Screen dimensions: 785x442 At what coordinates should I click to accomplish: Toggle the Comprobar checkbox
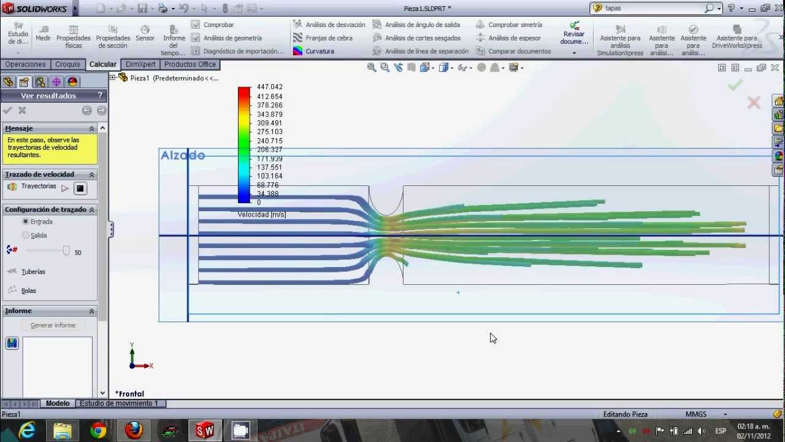click(x=196, y=25)
